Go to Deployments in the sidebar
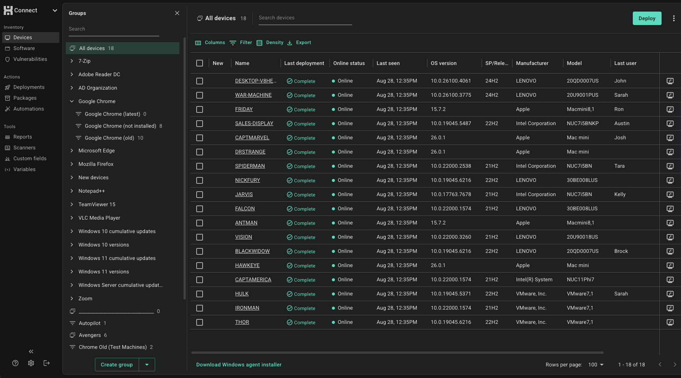 (29, 87)
